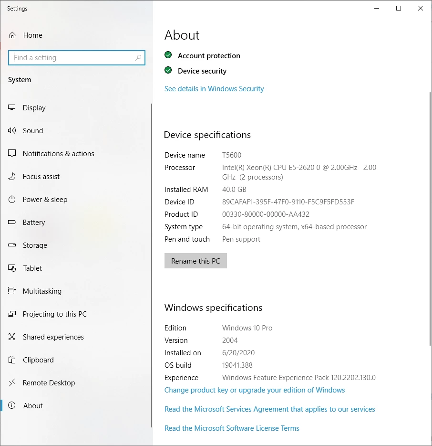
Task: Click the search magnifier icon
Action: point(138,58)
